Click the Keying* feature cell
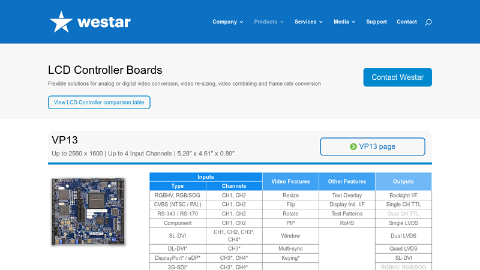The height and width of the screenshot is (270, 480). [290, 258]
